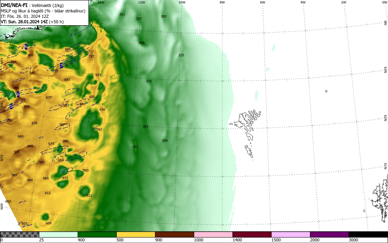Click the map value '283'
Screen dimensions: 388x243
pos(164,16)
